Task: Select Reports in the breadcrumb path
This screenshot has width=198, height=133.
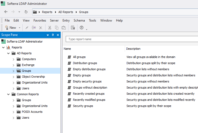Action: [47, 12]
